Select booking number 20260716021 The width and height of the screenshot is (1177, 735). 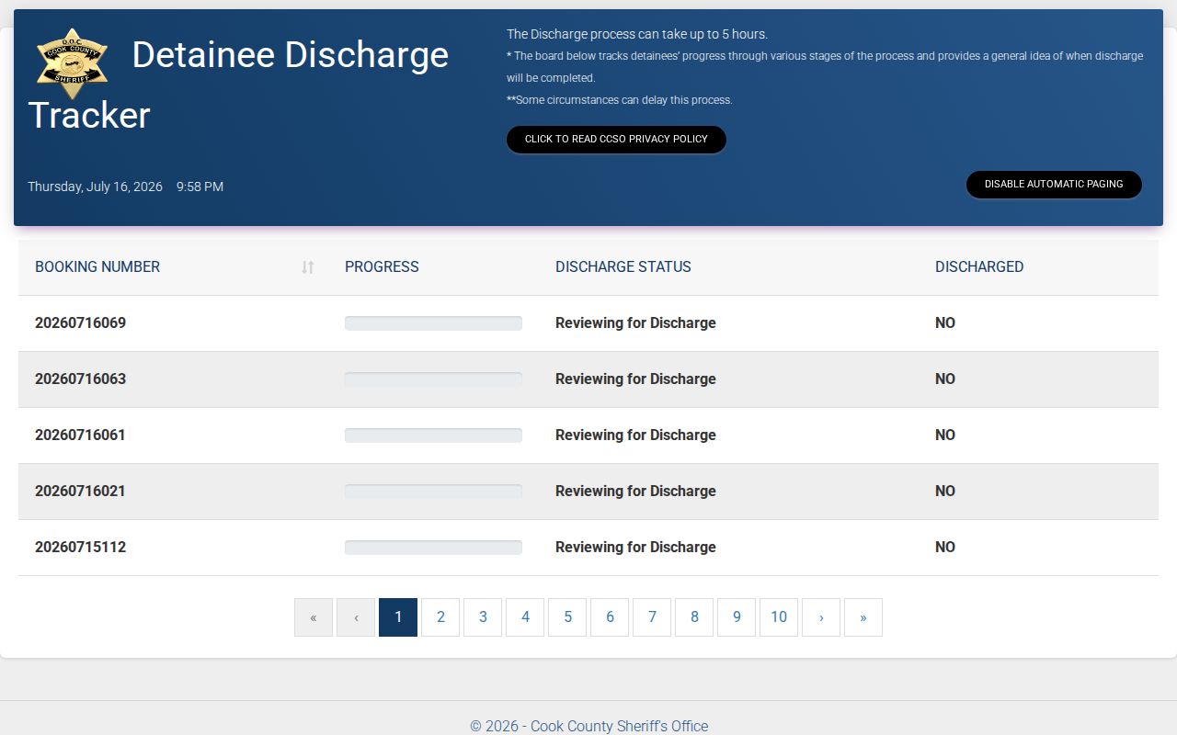(x=81, y=492)
